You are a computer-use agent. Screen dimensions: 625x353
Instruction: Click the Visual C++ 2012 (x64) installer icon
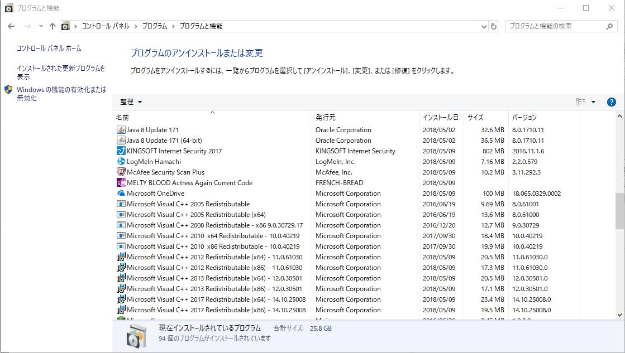pos(121,257)
